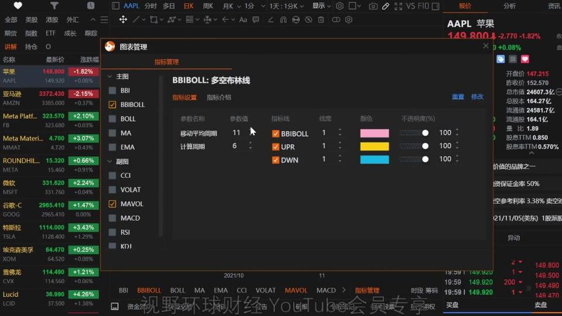Open the pink BBIBOLL color swatch
The height and width of the screenshot is (316, 562).
(374, 133)
